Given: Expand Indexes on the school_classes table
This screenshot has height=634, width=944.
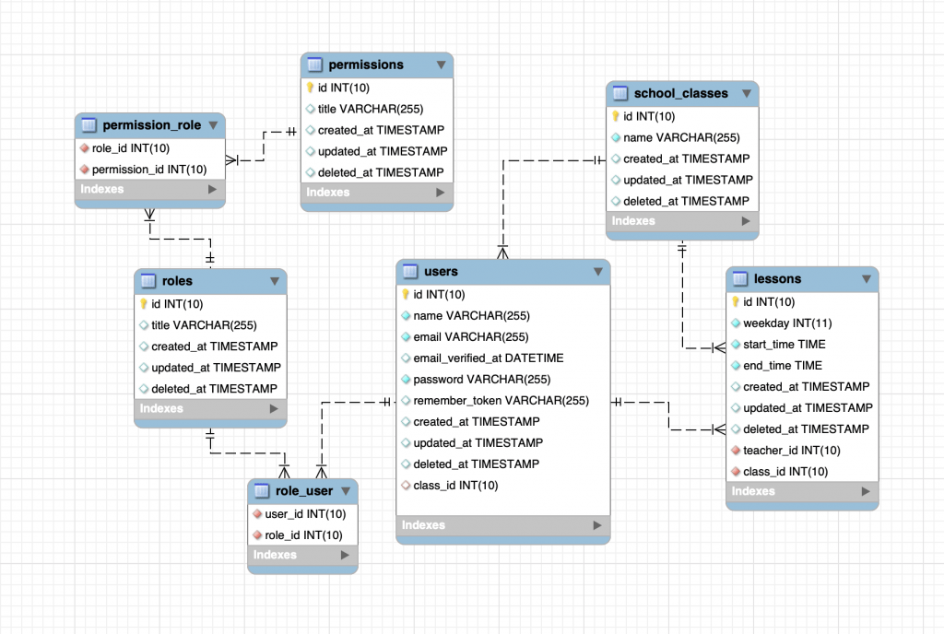Looking at the screenshot, I should [681, 220].
